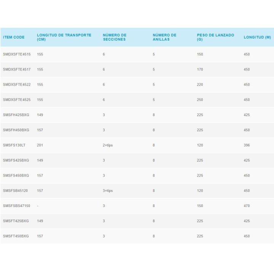The width and height of the screenshot is (274, 274).
Task: Click the 2+tips sections value
Action: [x=108, y=145]
